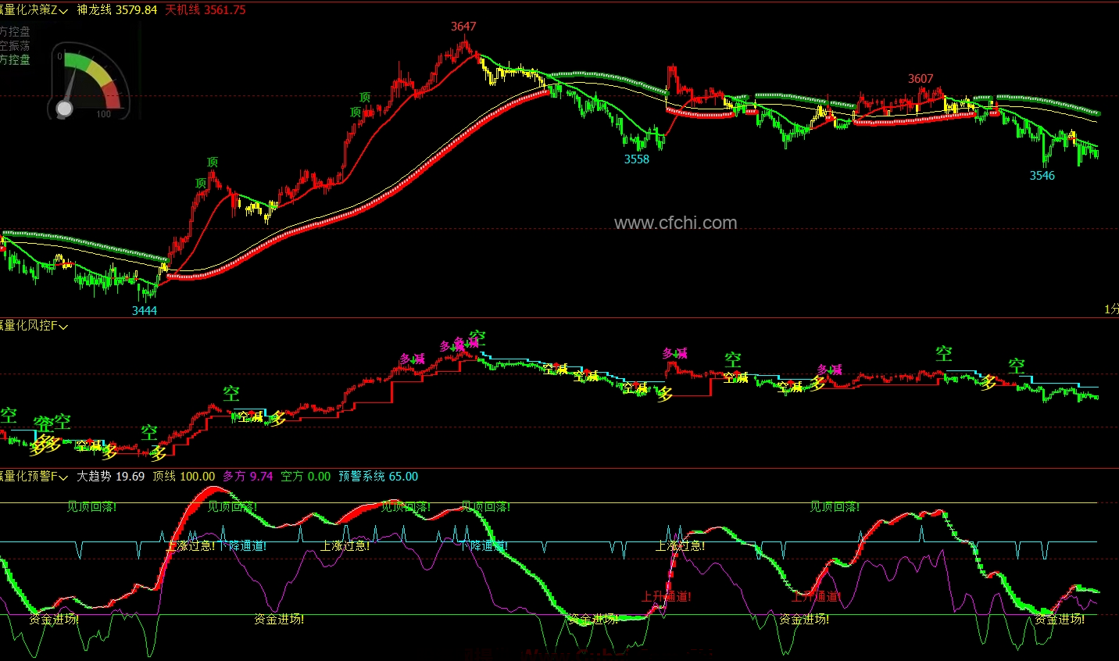Select the 空方 0.00 value
This screenshot has width=1119, height=661.
click(306, 477)
